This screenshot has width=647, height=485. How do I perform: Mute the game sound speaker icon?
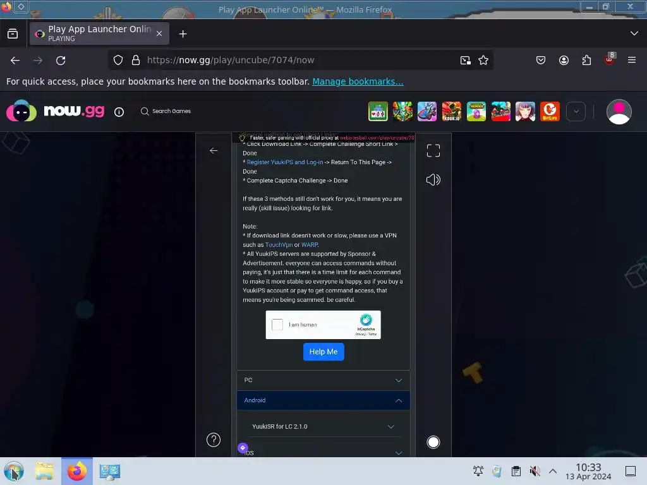point(433,180)
